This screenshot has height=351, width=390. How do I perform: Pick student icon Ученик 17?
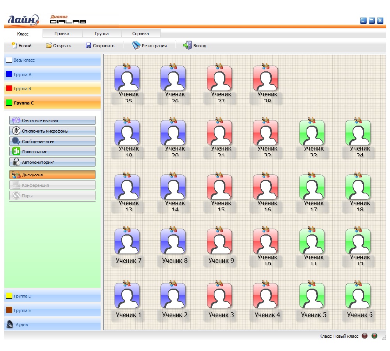312,187
